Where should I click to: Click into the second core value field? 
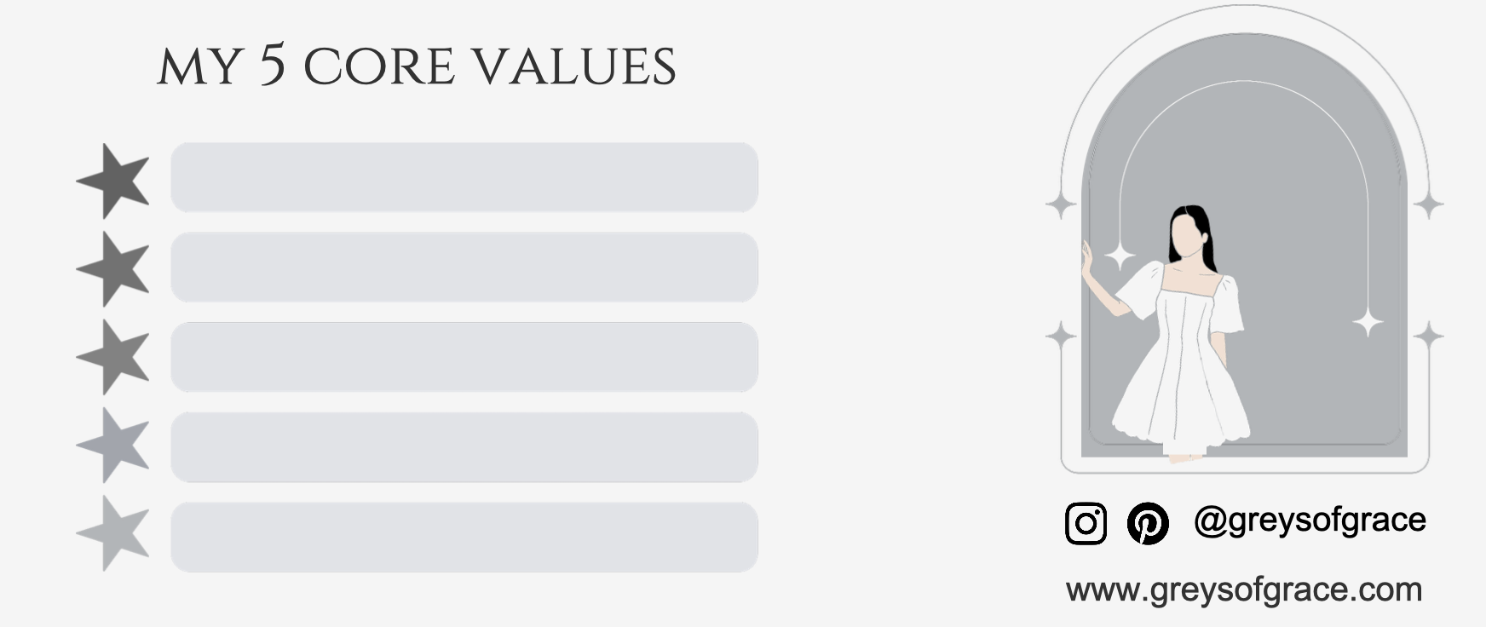(464, 267)
